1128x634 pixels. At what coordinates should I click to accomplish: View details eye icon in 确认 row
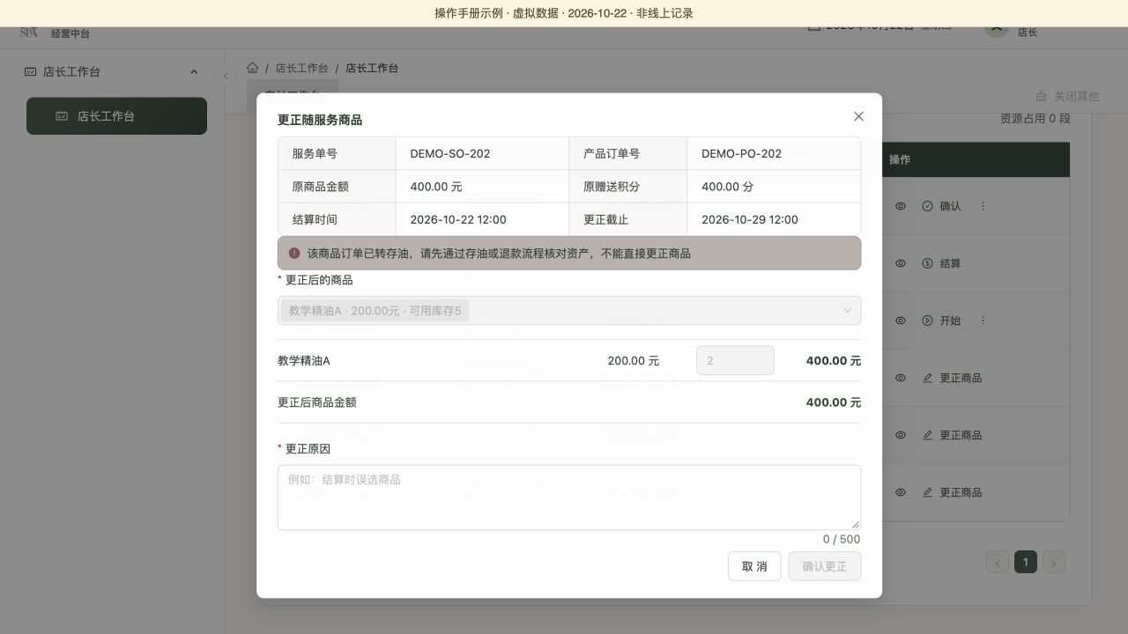[x=901, y=206]
